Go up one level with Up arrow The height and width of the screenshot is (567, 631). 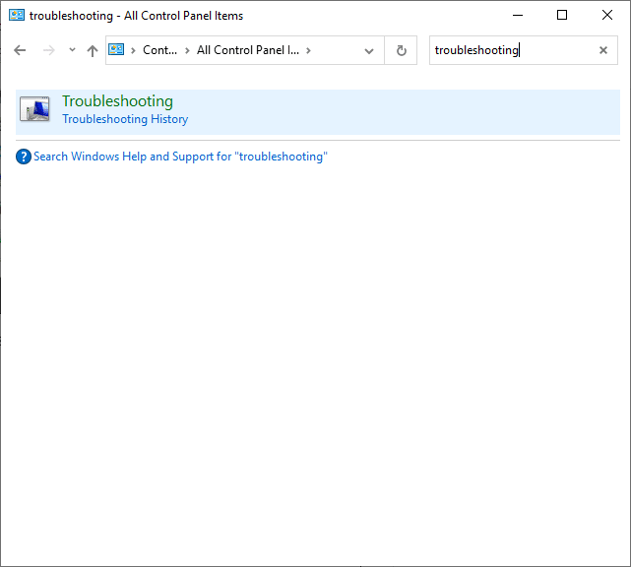coord(93,50)
